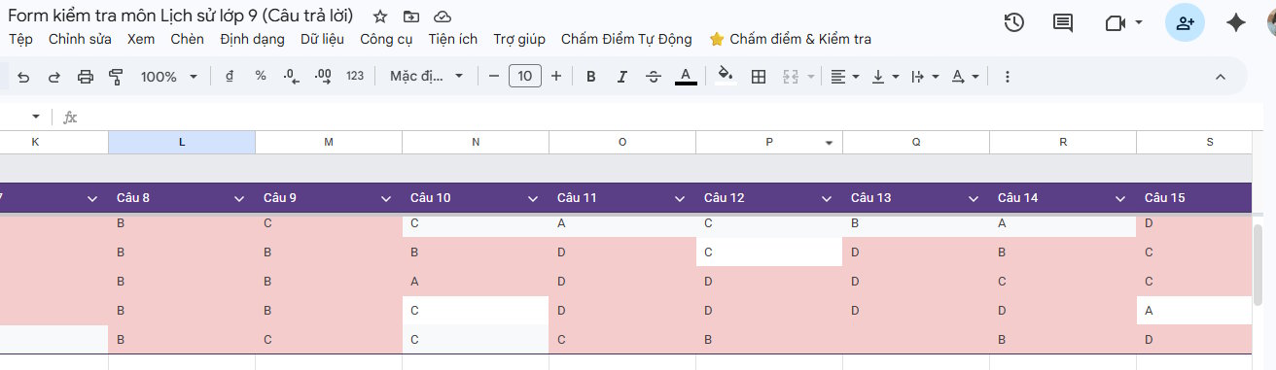
Task: Share the spreadsheet with people
Action: pyautogui.click(x=1185, y=22)
